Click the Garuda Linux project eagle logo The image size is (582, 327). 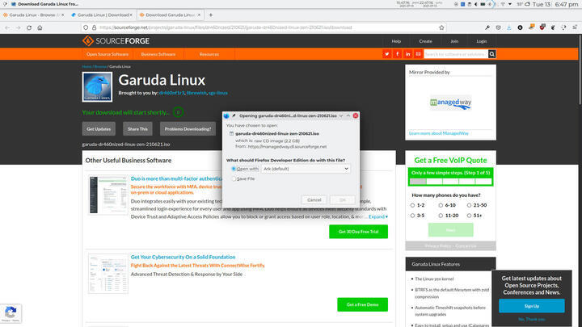pyautogui.click(x=97, y=86)
